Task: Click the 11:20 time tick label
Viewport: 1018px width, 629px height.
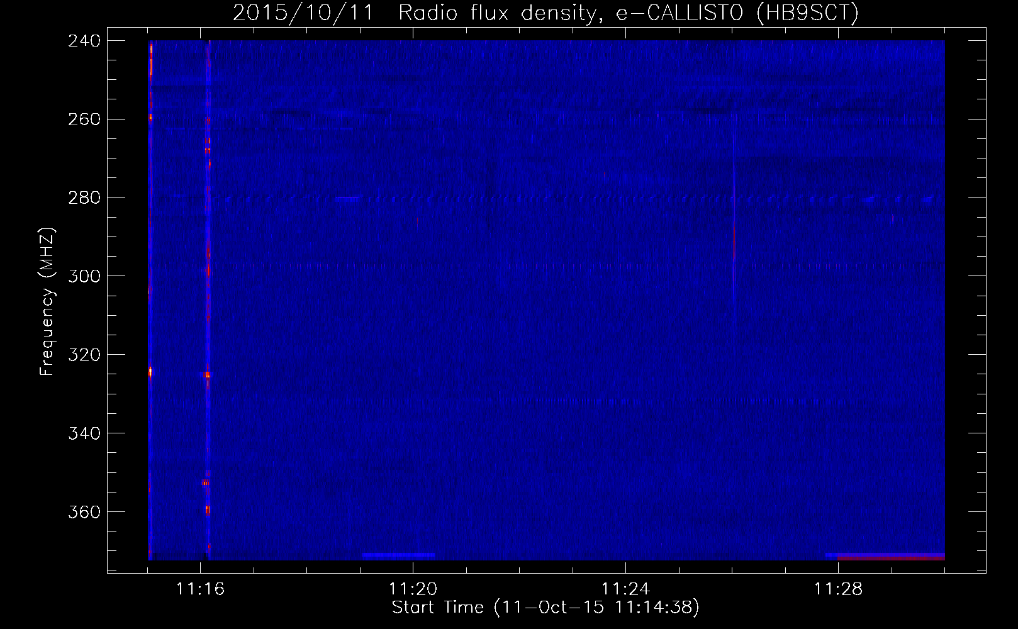Action: [413, 589]
